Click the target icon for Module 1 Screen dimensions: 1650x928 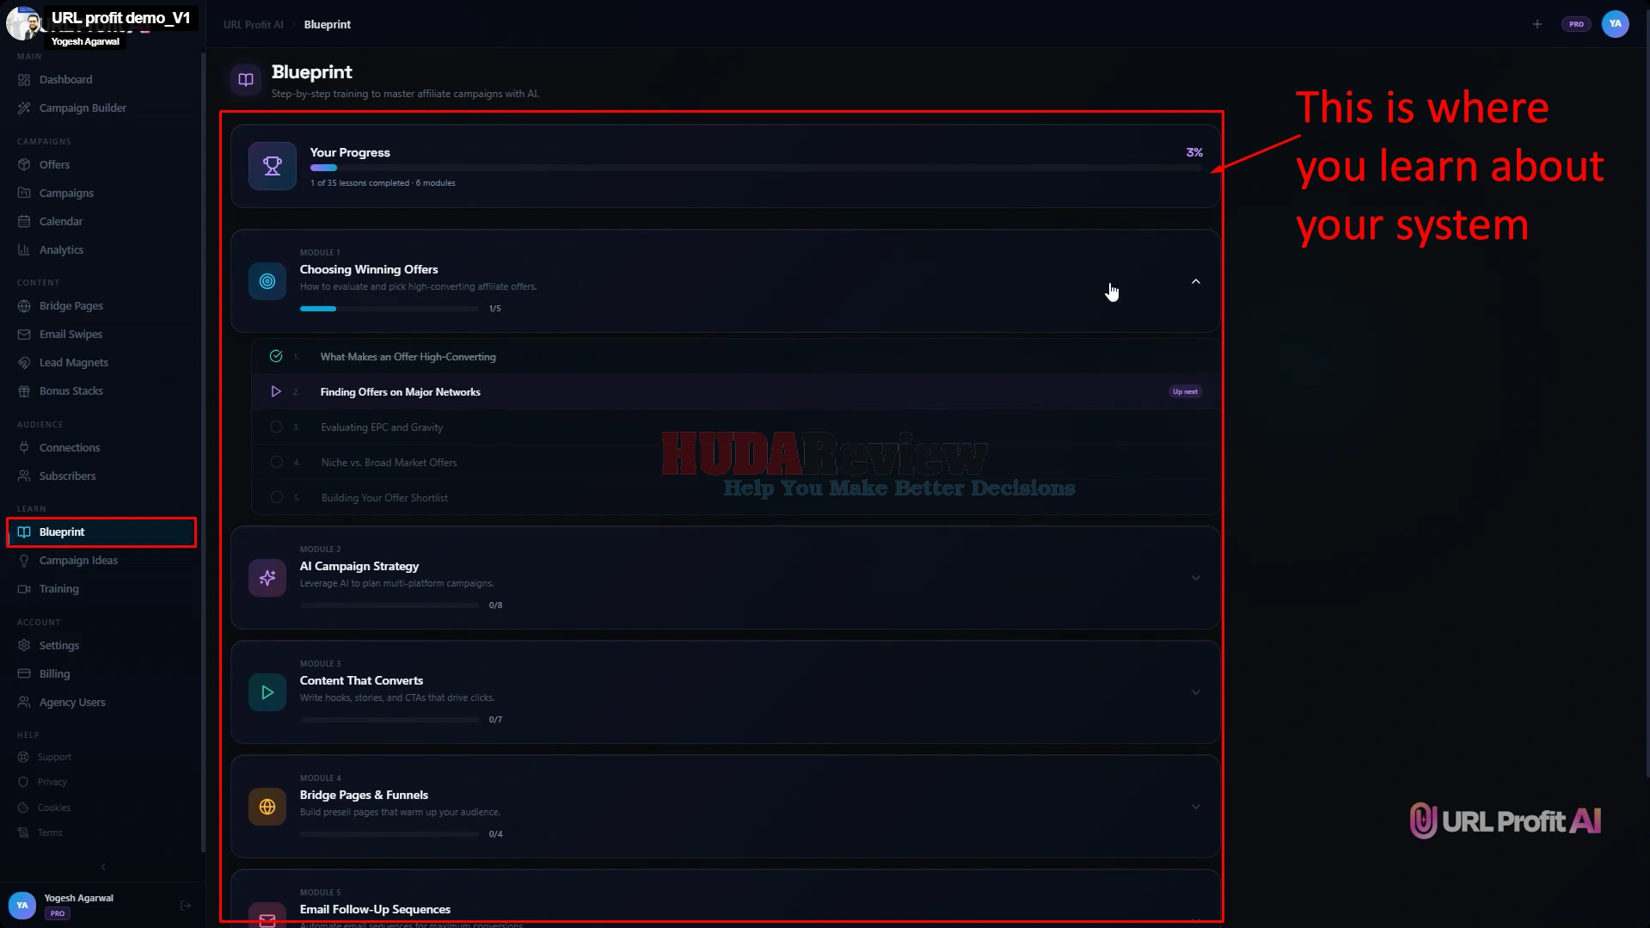267,281
